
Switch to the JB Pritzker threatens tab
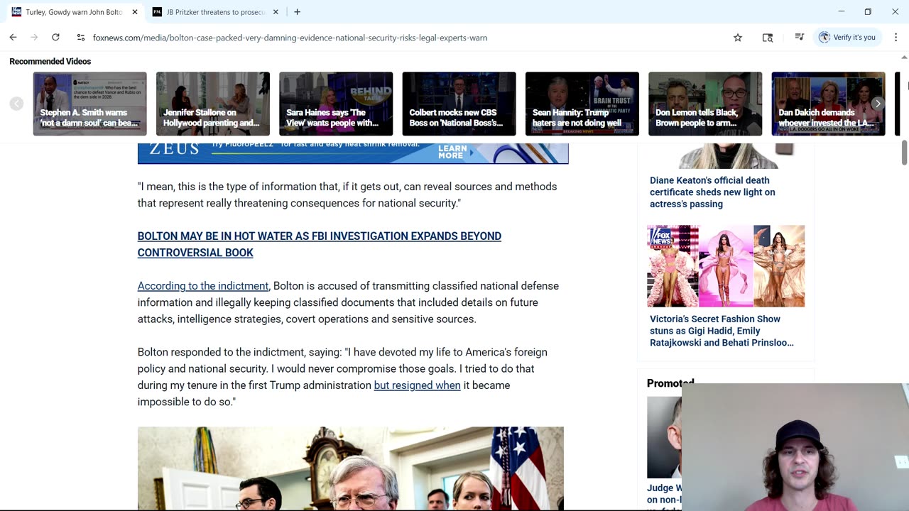[x=215, y=12]
